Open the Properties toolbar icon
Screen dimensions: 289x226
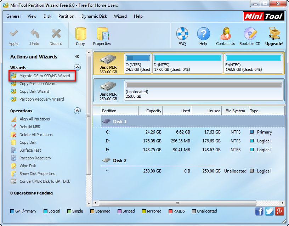(x=103, y=34)
